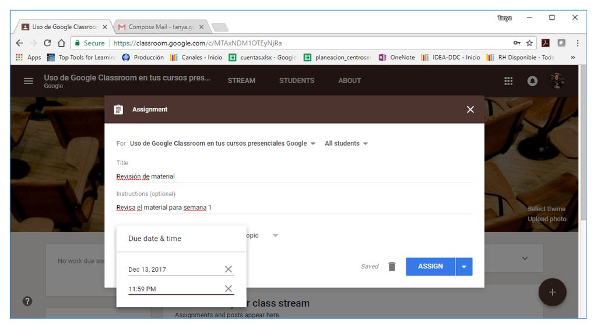This screenshot has width=597, height=336.
Task: Open the Google apps grid
Action: click(x=508, y=80)
